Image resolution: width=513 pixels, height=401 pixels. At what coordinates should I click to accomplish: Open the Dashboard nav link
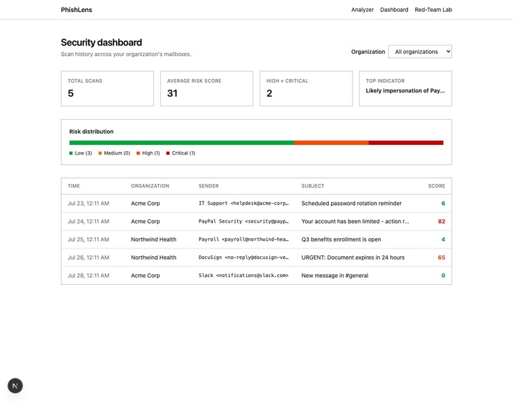(394, 10)
